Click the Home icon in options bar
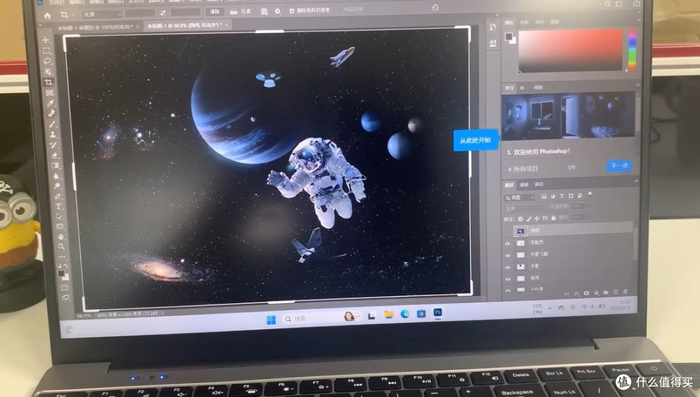This screenshot has height=397, width=700. click(48, 15)
